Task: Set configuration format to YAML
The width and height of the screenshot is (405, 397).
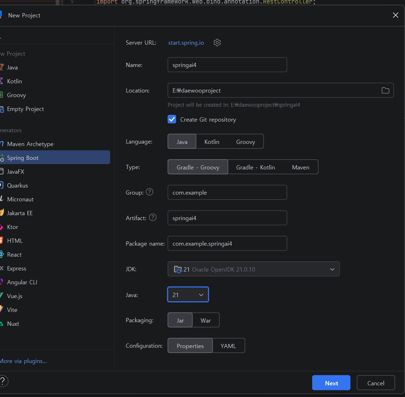Action: click(228, 346)
